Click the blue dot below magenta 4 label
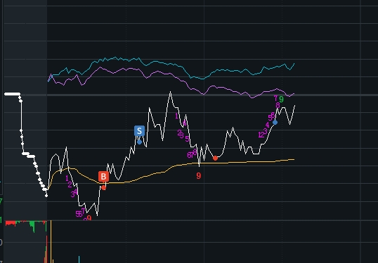This screenshot has height=263, width=378. point(275,123)
